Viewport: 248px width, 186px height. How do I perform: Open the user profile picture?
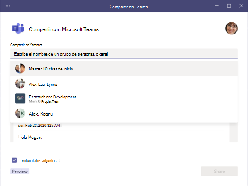231,29
